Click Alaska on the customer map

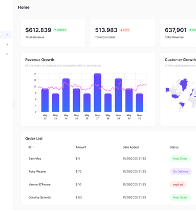point(167,90)
